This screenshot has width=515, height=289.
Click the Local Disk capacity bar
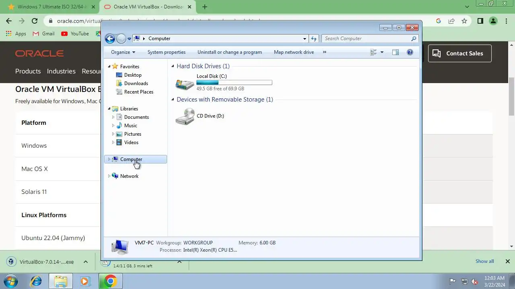pos(234,83)
